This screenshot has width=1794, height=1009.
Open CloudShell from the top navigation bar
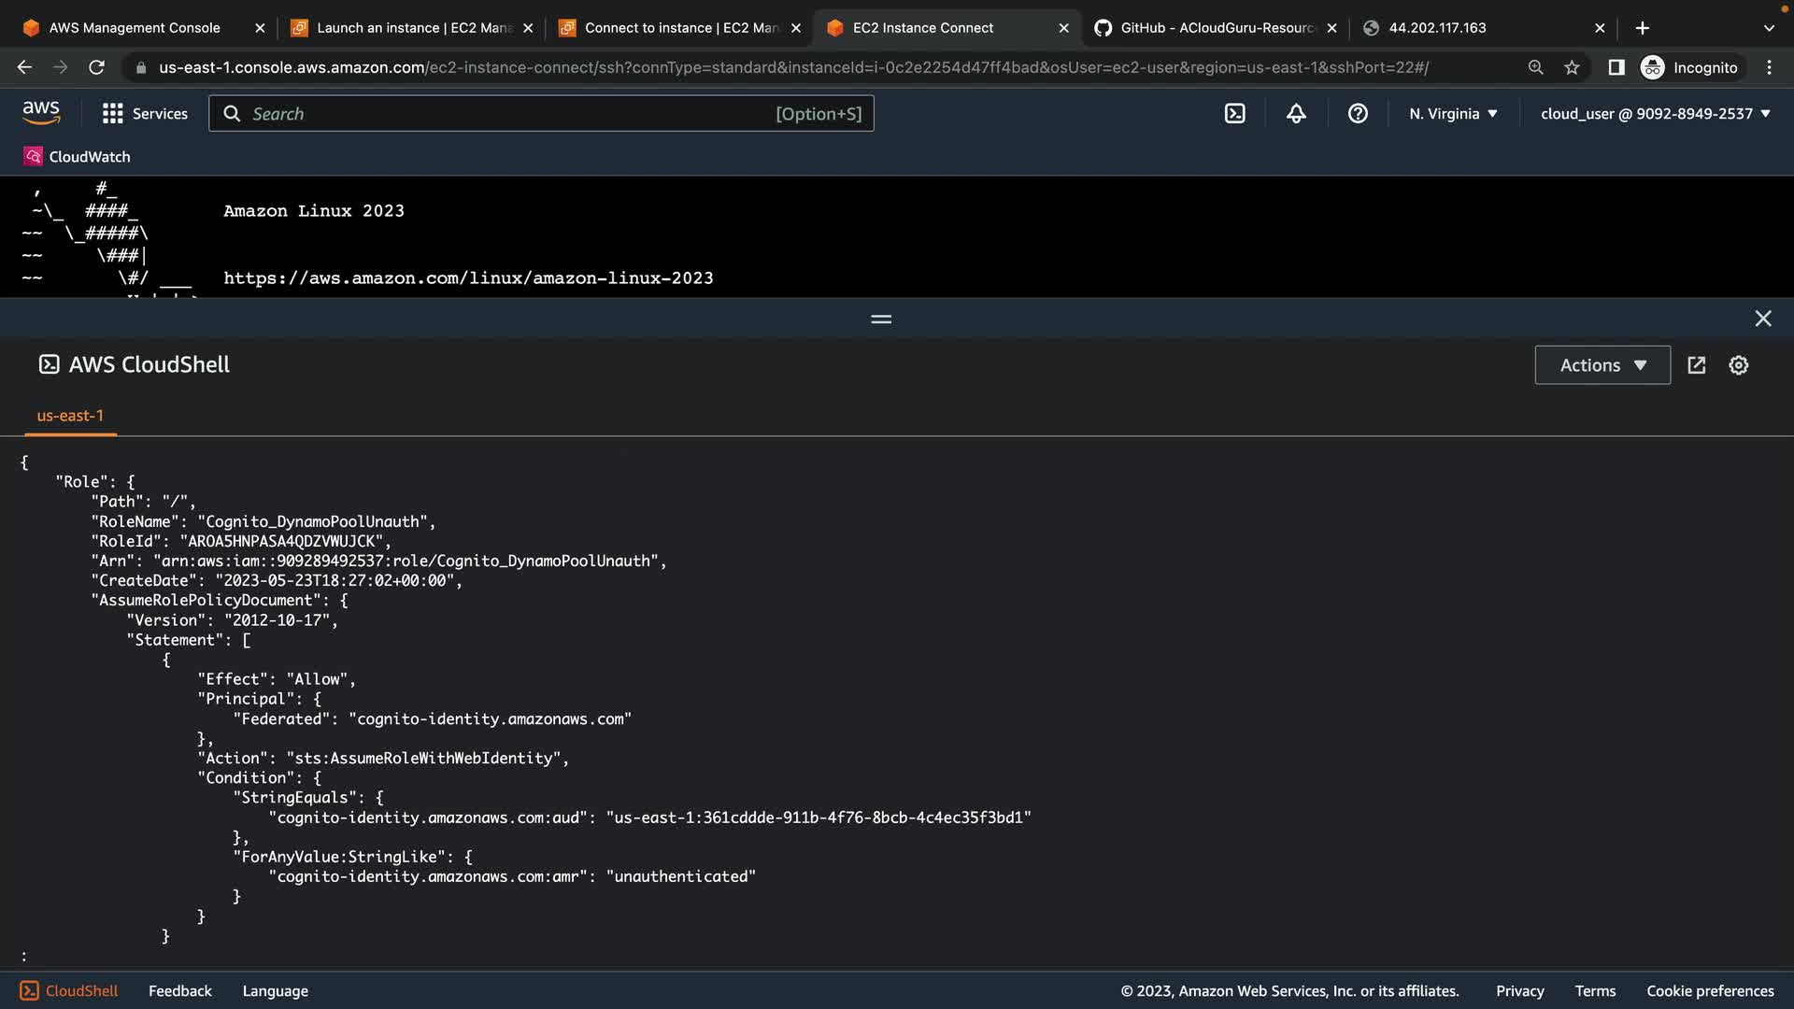tap(1234, 114)
